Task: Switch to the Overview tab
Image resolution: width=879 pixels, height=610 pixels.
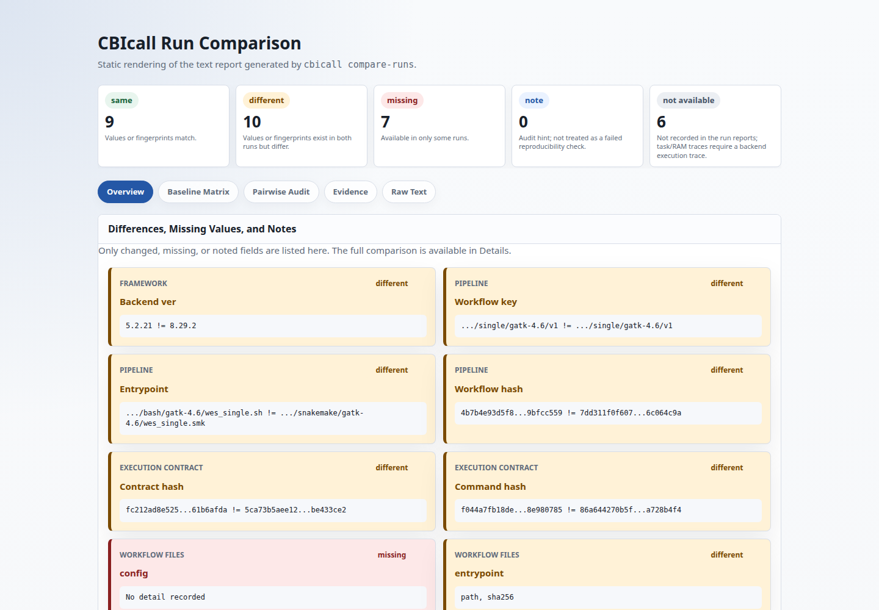Action: [125, 192]
